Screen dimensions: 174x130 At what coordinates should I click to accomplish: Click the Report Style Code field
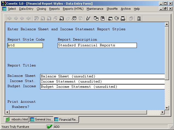25,45
